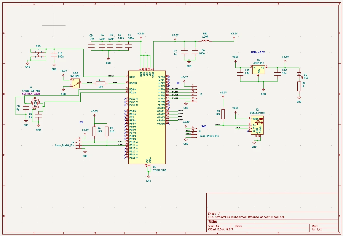Select the FB1 120R ferrite bead
343x236 pixels.
point(205,41)
